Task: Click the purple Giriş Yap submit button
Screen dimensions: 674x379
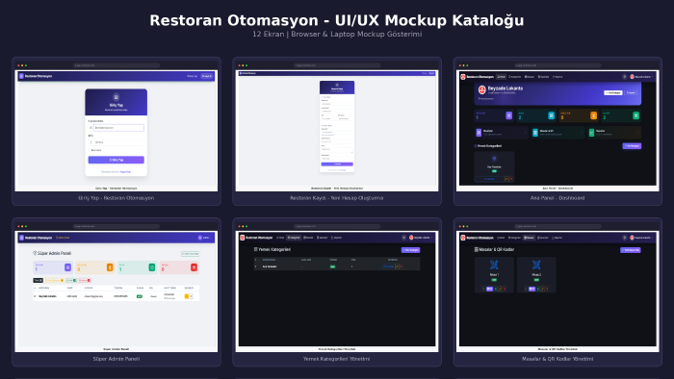Action: 117,160
